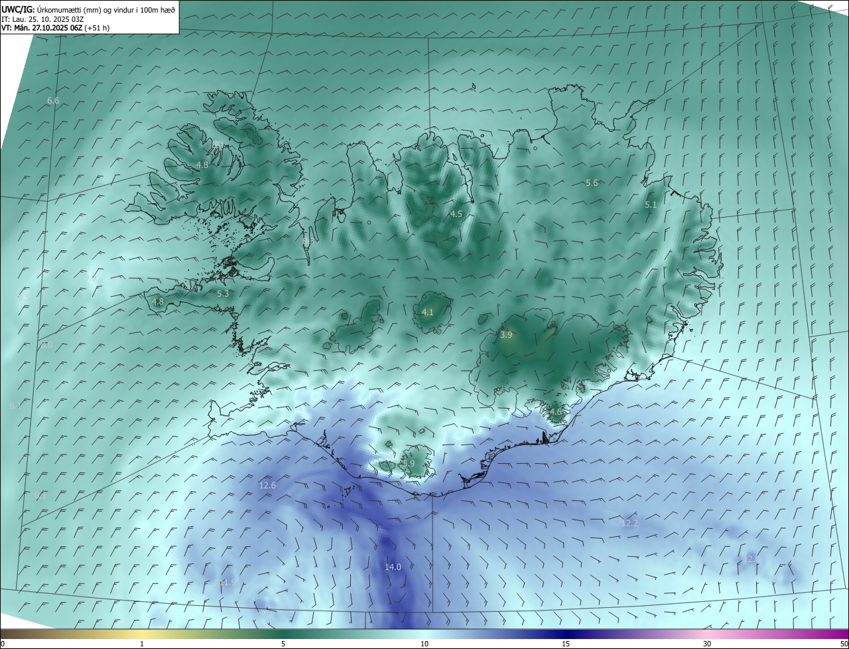Click the 6.0 value label

tap(46, 344)
